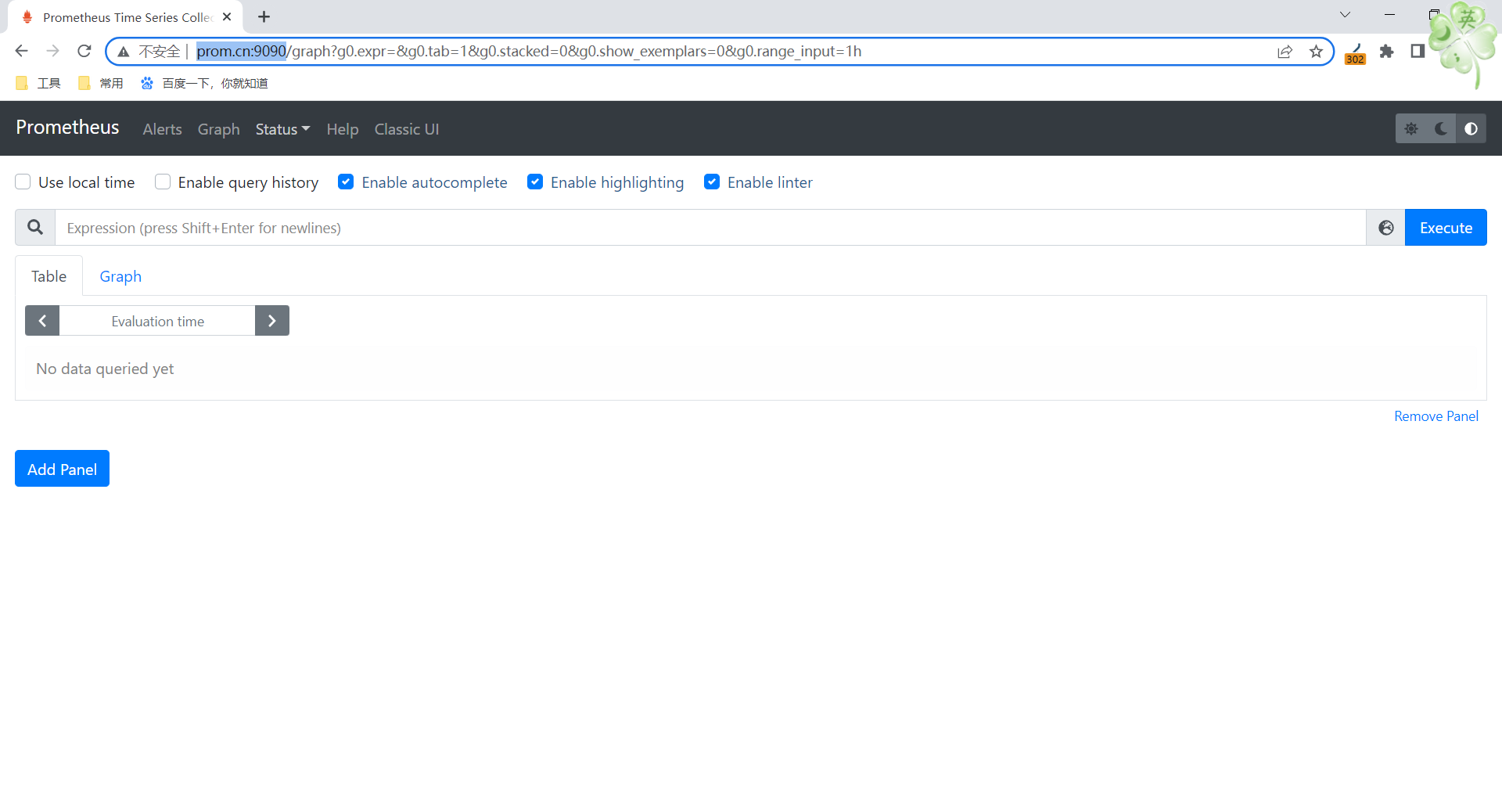Click the Evaluation time input field

[157, 321]
